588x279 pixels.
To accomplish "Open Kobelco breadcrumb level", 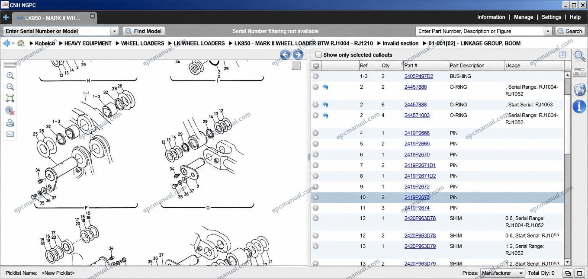I will click(x=45, y=43).
